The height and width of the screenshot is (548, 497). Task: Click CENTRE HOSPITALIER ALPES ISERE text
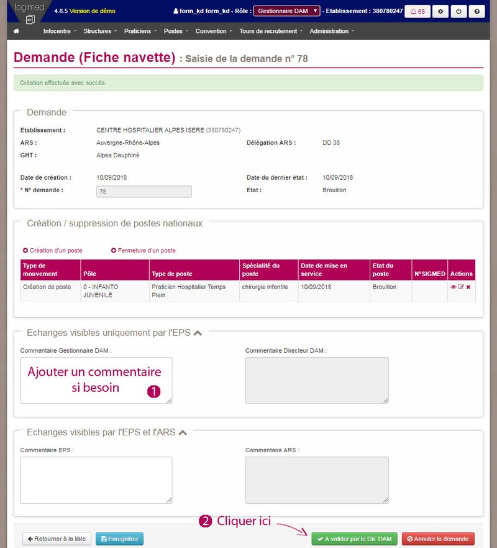pyautogui.click(x=150, y=131)
